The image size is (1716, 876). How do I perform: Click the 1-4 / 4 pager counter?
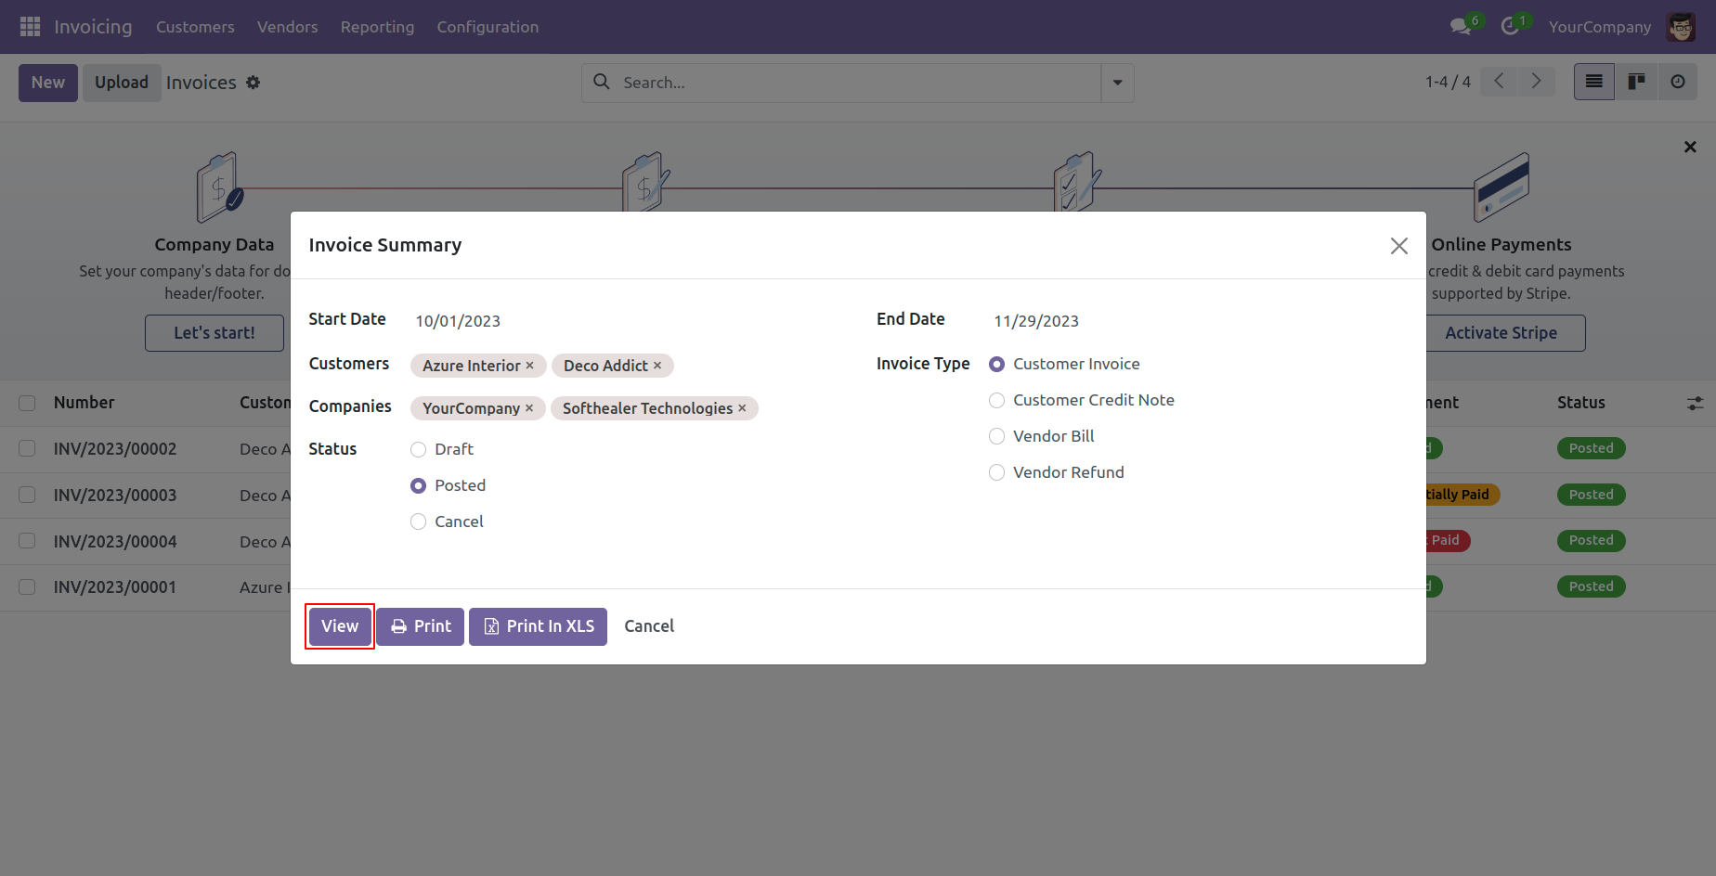[1448, 82]
